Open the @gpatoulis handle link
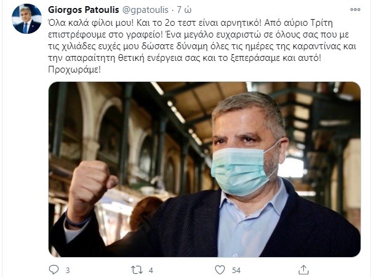This screenshot has height=278, width=371. pos(145,10)
